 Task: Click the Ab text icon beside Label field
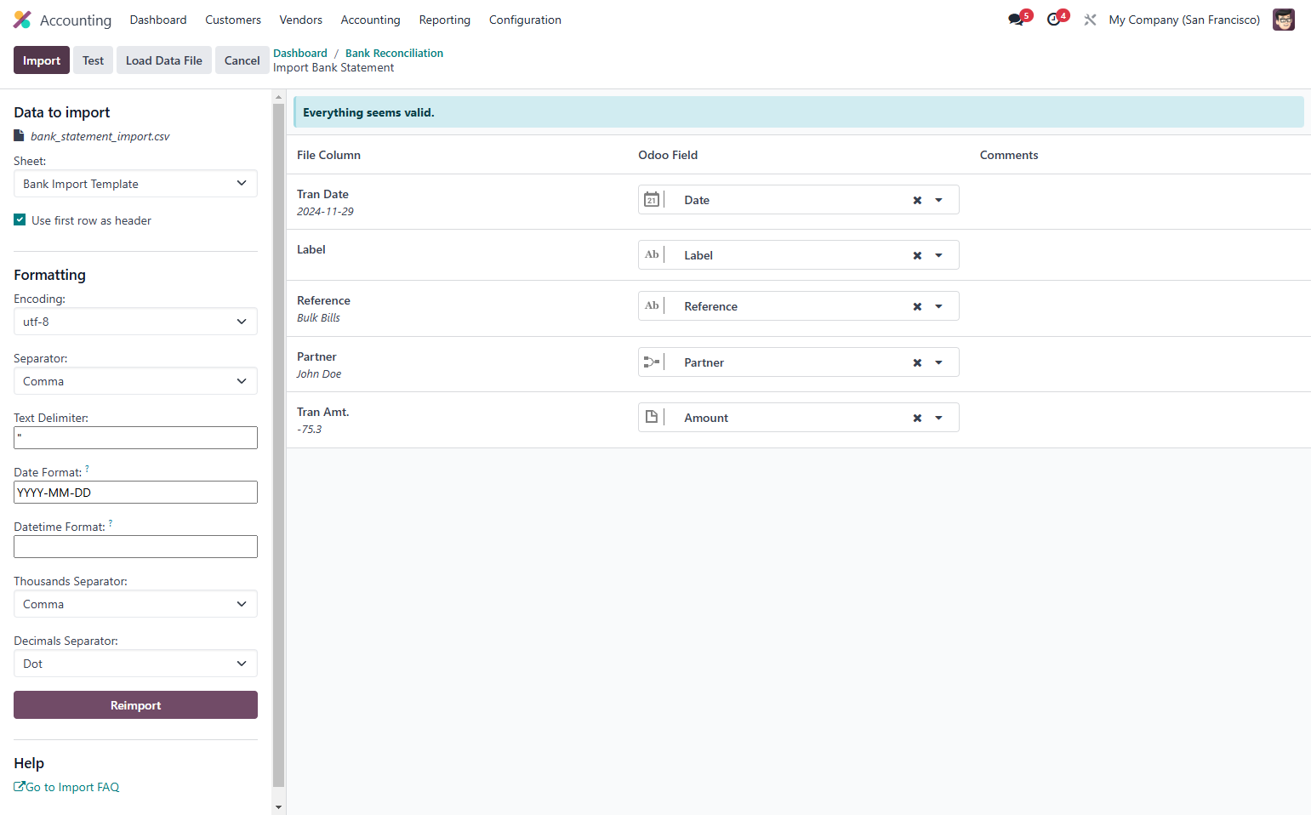click(652, 254)
